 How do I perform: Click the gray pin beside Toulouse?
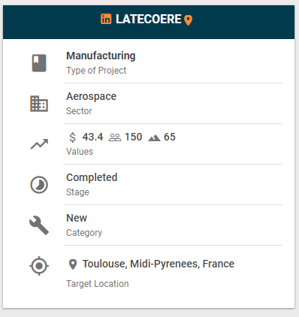click(73, 264)
